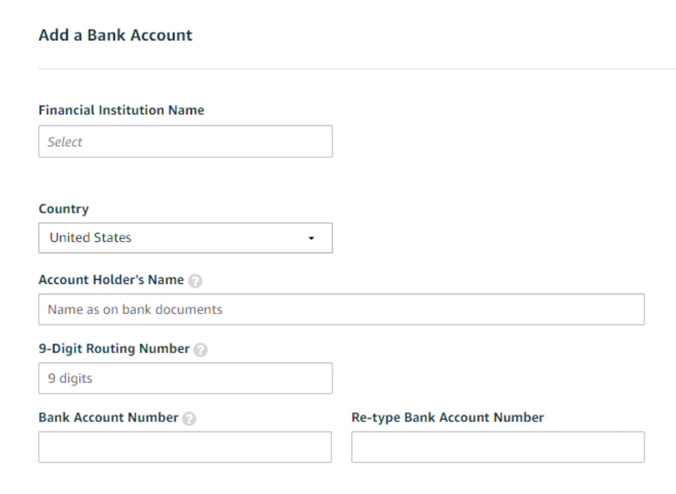Click the 'United States' selected country value
This screenshot has width=676, height=494.
tap(90, 238)
